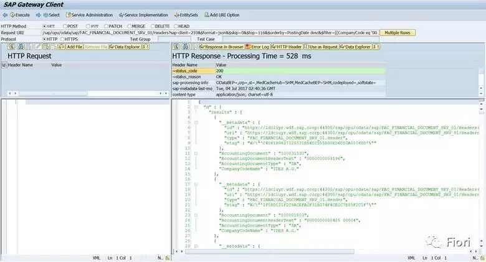Select the ~status_reason header row
The height and width of the screenshot is (262, 486).
[x=279, y=77]
